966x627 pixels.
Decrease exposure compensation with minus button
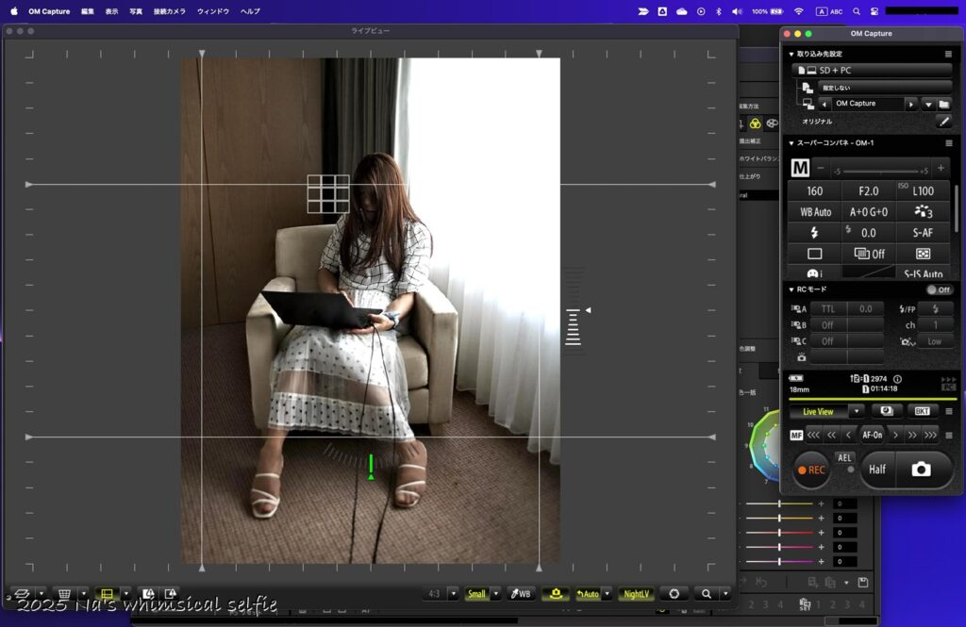(821, 168)
